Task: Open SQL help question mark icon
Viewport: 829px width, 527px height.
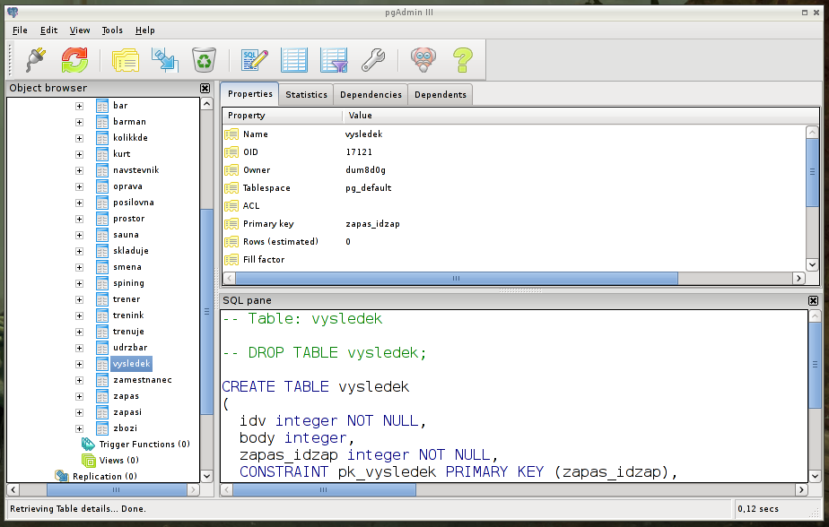Action: 463,59
